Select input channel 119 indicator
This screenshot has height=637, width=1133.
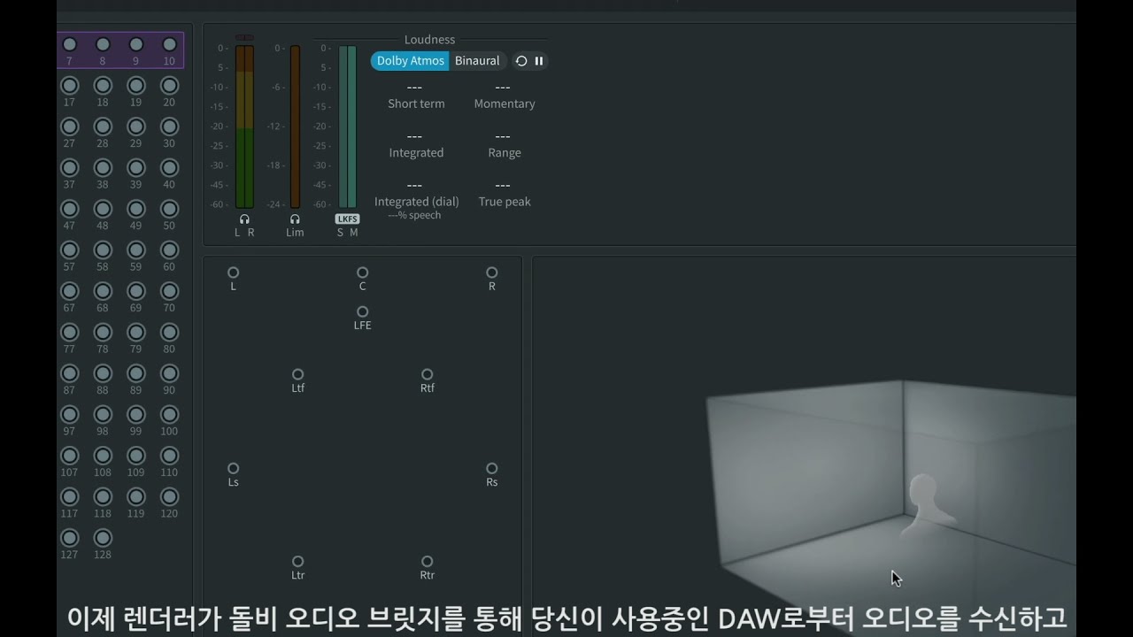click(135, 497)
